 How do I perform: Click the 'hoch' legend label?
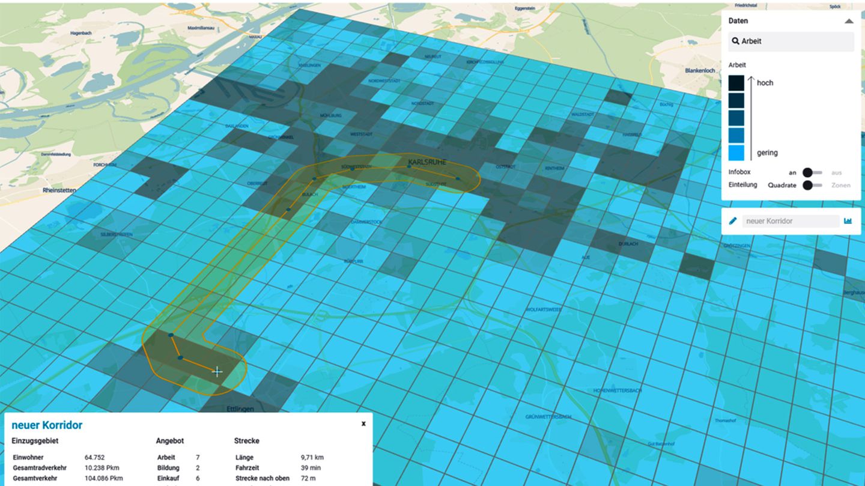(765, 83)
